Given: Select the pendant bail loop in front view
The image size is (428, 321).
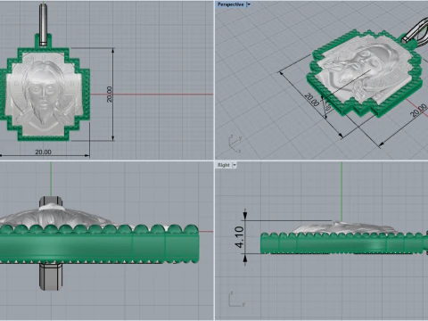Looking at the screenshot, I should [x=44, y=24].
